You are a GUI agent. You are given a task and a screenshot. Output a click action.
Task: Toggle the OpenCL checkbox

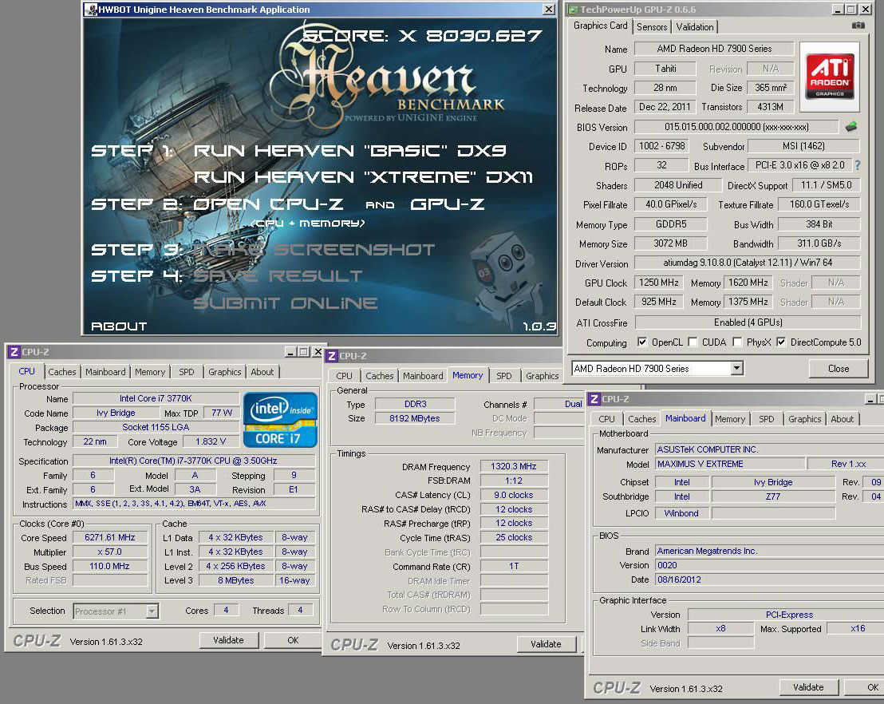(x=641, y=342)
